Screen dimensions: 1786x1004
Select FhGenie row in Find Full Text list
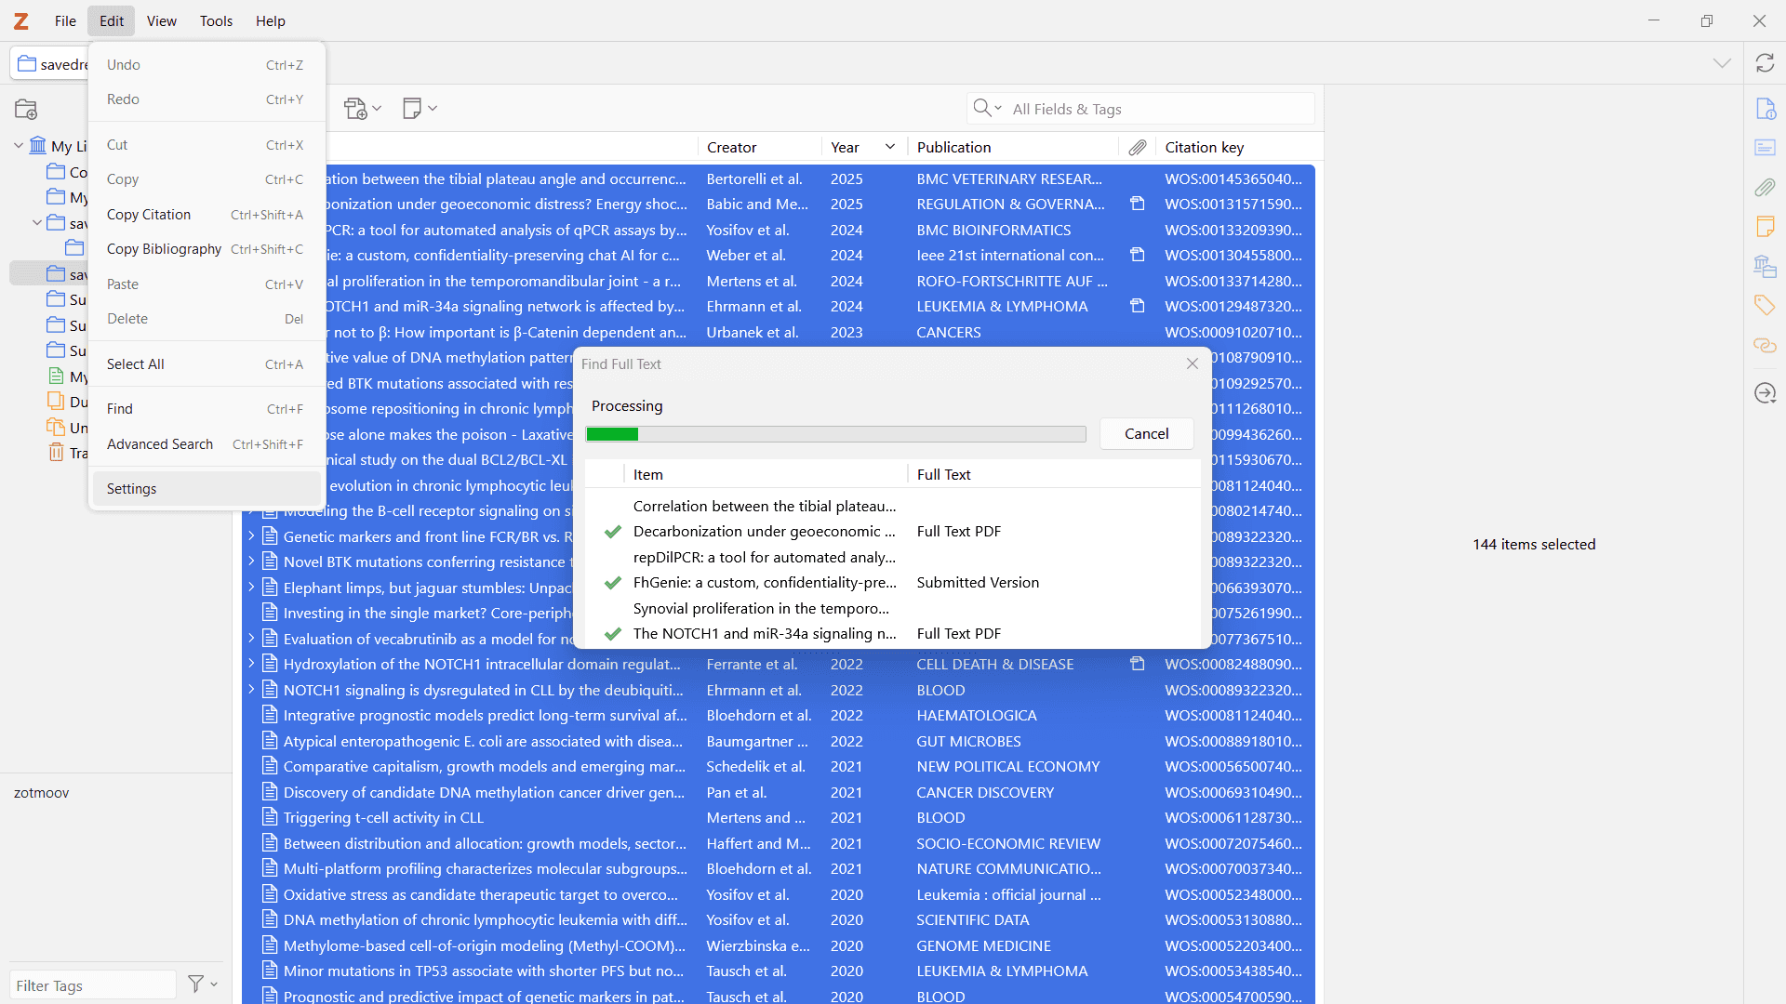coord(893,583)
